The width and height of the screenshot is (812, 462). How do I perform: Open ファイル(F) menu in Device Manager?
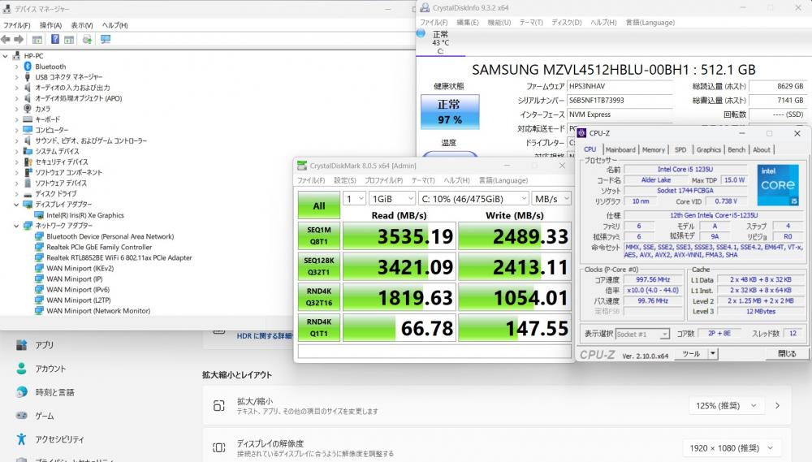(16, 25)
